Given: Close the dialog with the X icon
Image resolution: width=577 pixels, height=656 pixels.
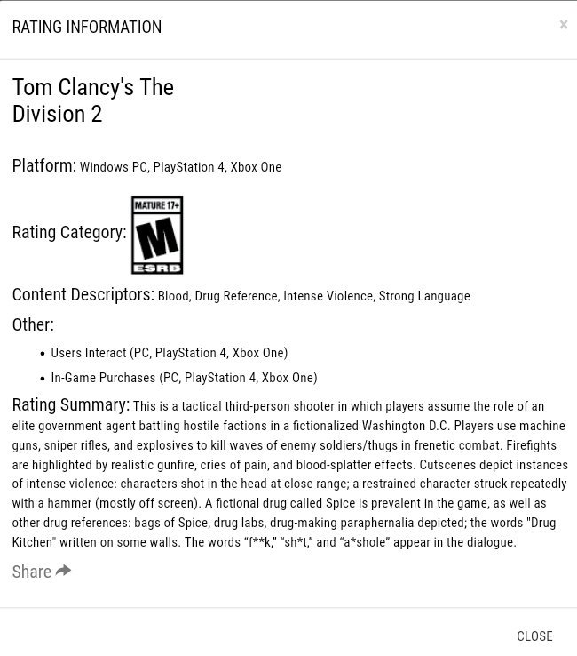Looking at the screenshot, I should pos(564,25).
